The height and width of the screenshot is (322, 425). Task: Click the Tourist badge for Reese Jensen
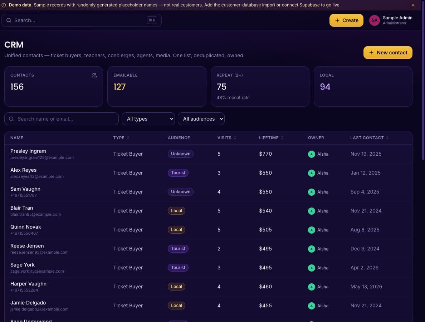(178, 249)
